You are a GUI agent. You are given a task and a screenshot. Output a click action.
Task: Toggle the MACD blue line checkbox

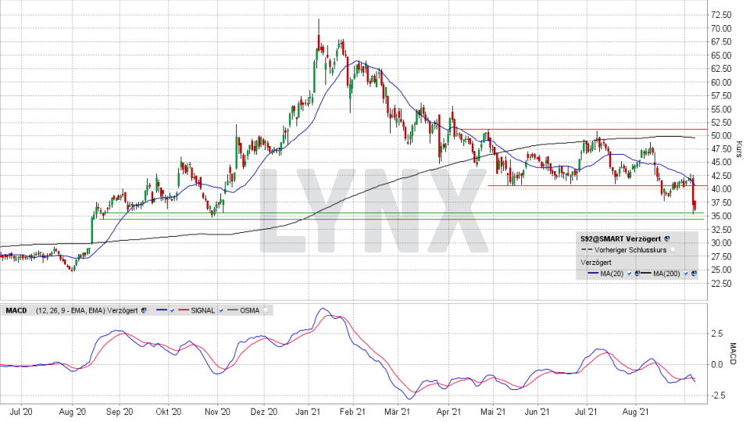(171, 310)
